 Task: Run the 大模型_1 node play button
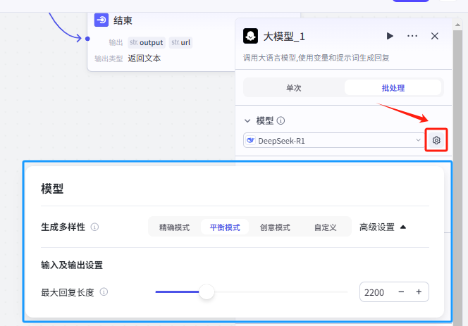click(x=390, y=36)
